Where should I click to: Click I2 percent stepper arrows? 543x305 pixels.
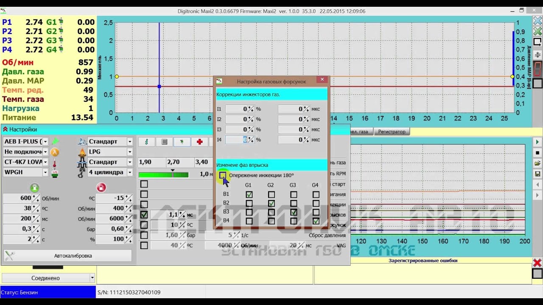tap(251, 119)
